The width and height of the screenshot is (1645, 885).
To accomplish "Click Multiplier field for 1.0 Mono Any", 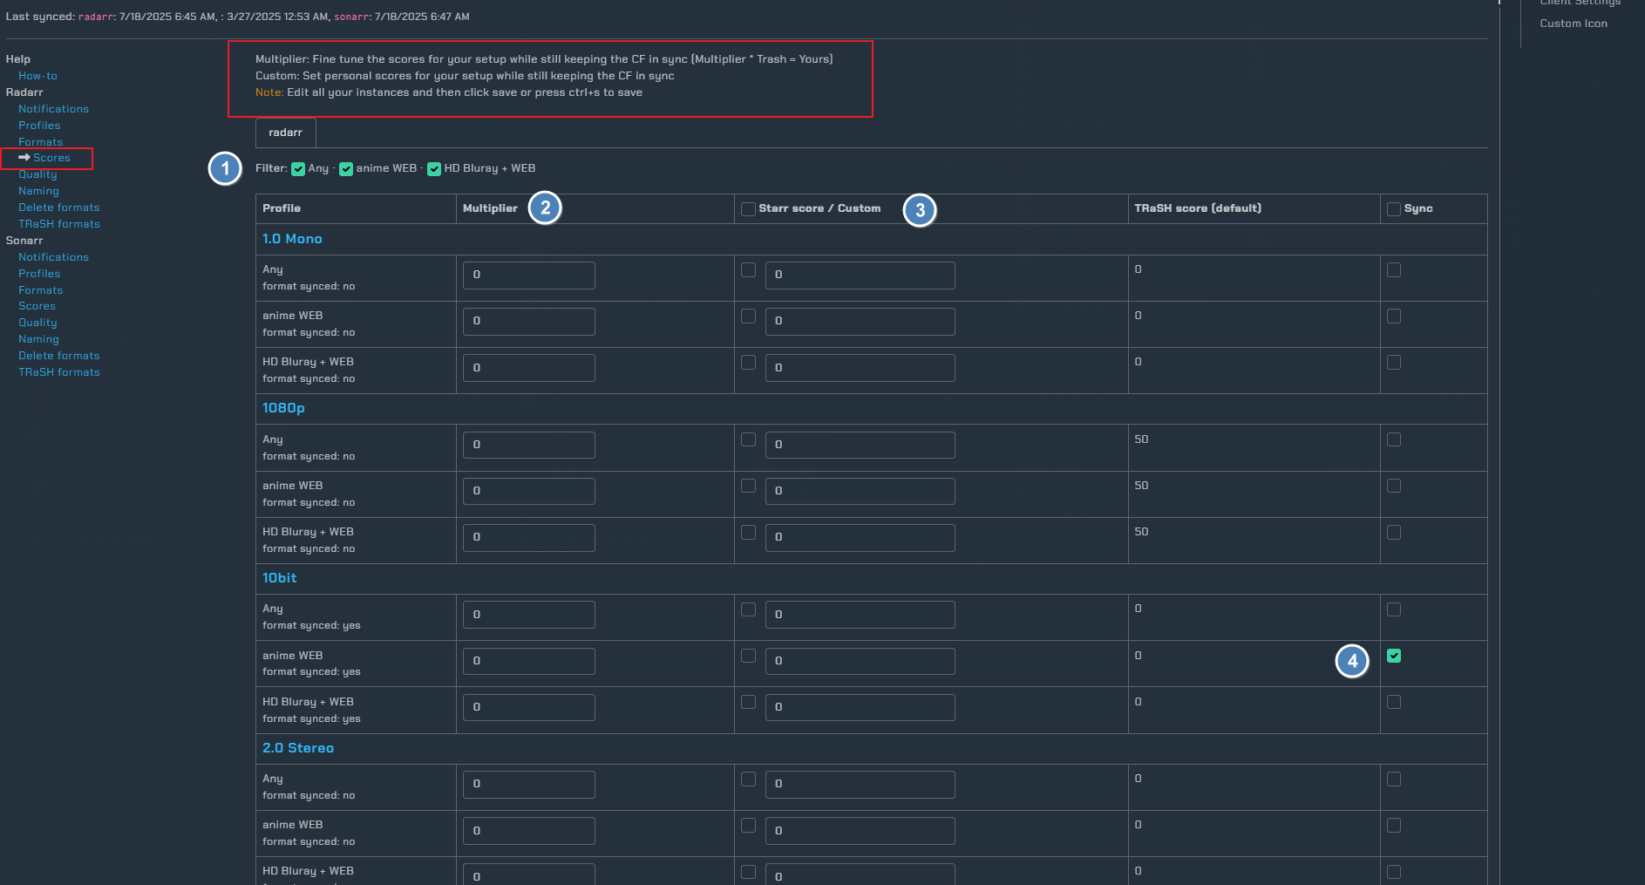I will coord(529,275).
